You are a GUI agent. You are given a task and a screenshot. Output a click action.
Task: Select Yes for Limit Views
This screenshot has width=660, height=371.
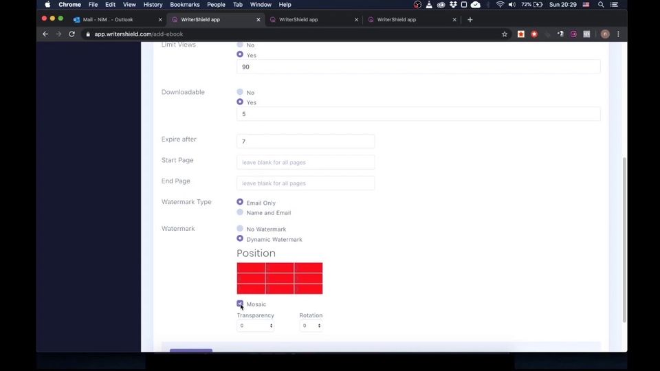tap(240, 54)
